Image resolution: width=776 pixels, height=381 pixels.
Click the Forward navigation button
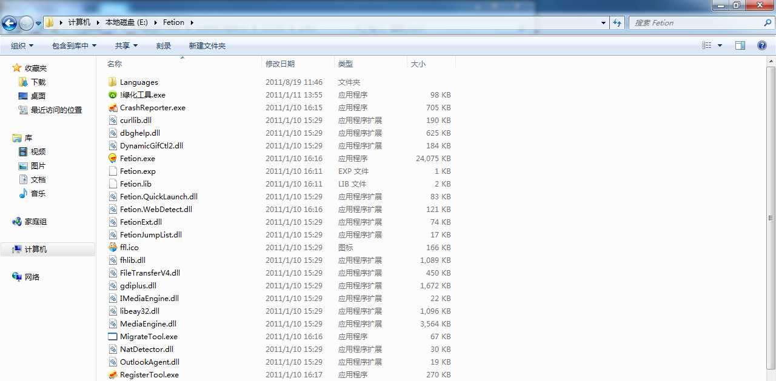pyautogui.click(x=26, y=23)
